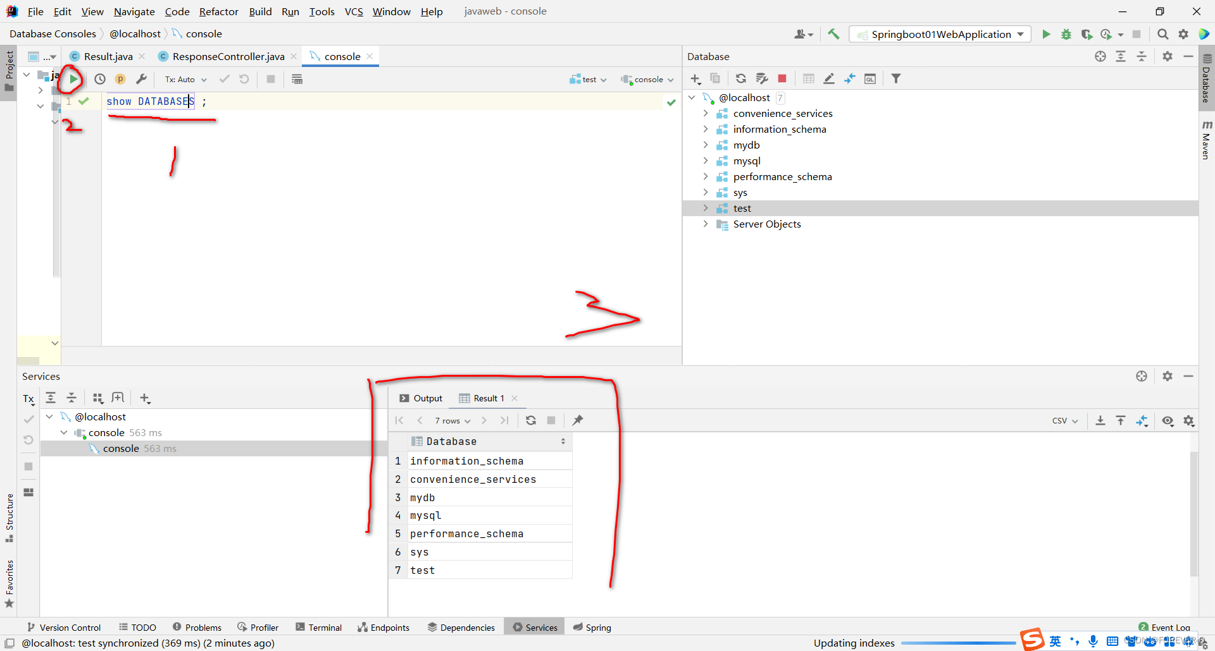Open the Project side tool window
This screenshot has height=651, width=1215.
click(x=9, y=71)
